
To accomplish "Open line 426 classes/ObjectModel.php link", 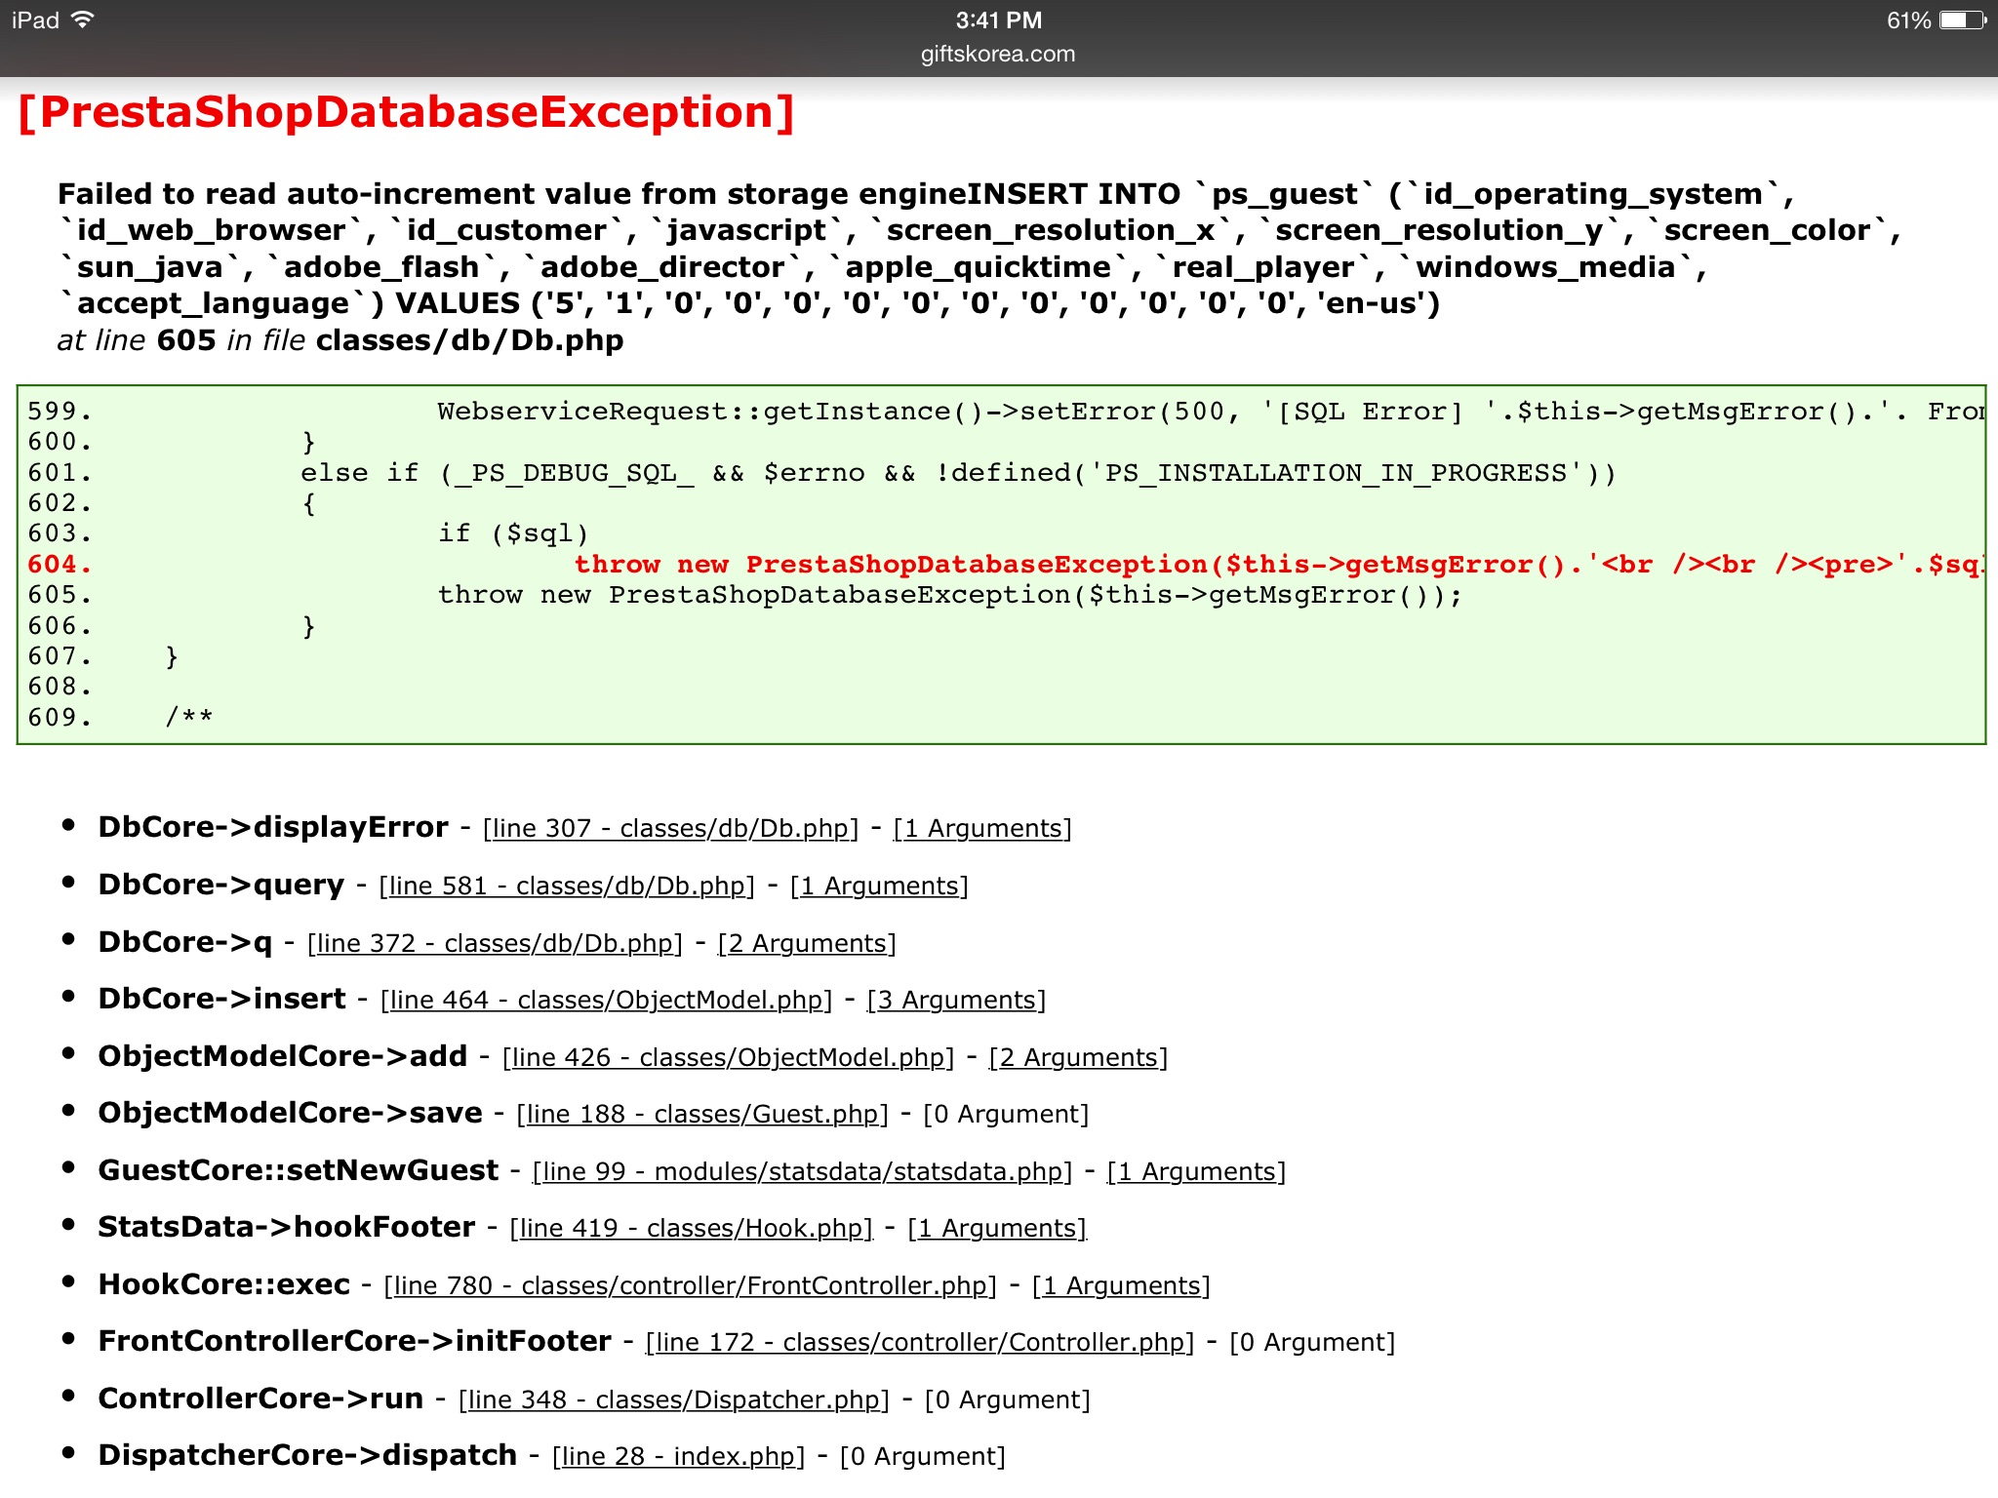I will tap(728, 1057).
